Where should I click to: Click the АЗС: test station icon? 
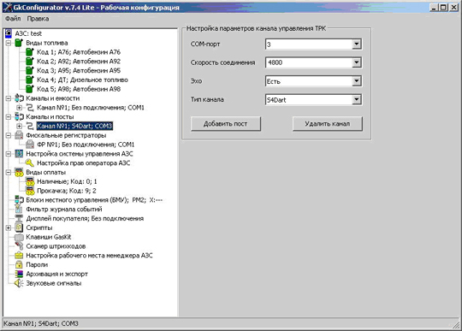pyautogui.click(x=9, y=33)
